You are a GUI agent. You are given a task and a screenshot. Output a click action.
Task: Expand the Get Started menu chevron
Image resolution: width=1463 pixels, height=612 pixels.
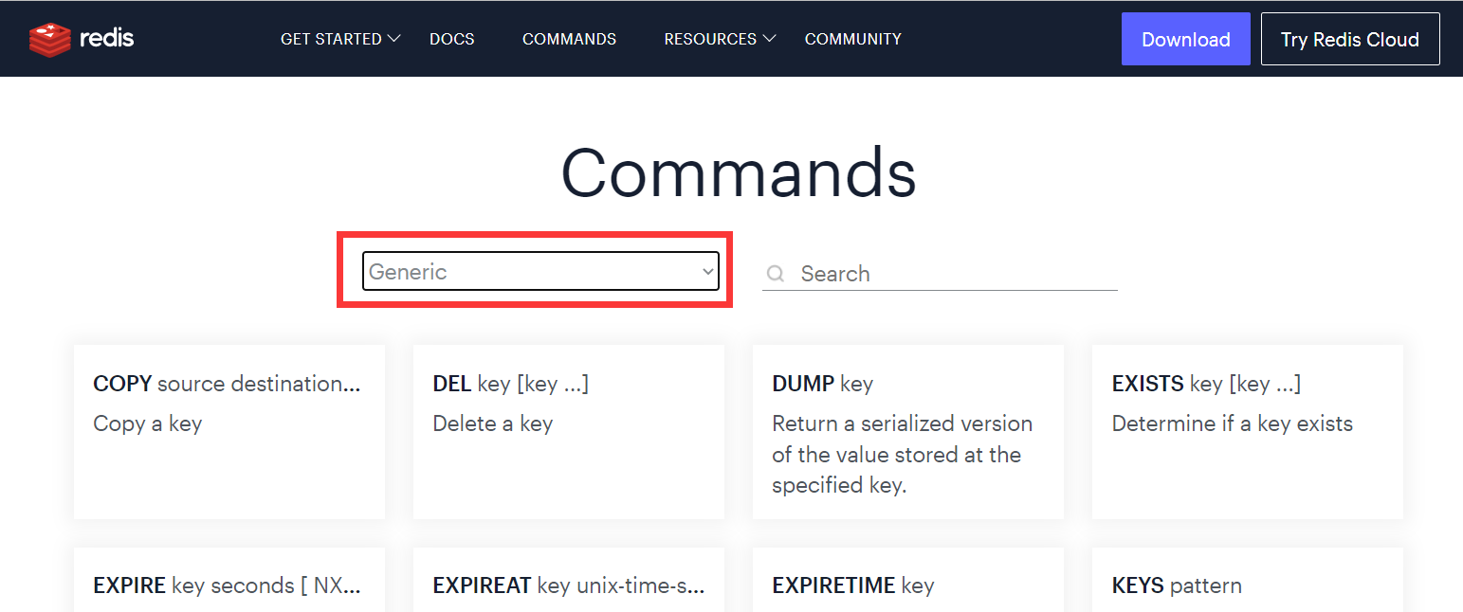[x=393, y=39]
